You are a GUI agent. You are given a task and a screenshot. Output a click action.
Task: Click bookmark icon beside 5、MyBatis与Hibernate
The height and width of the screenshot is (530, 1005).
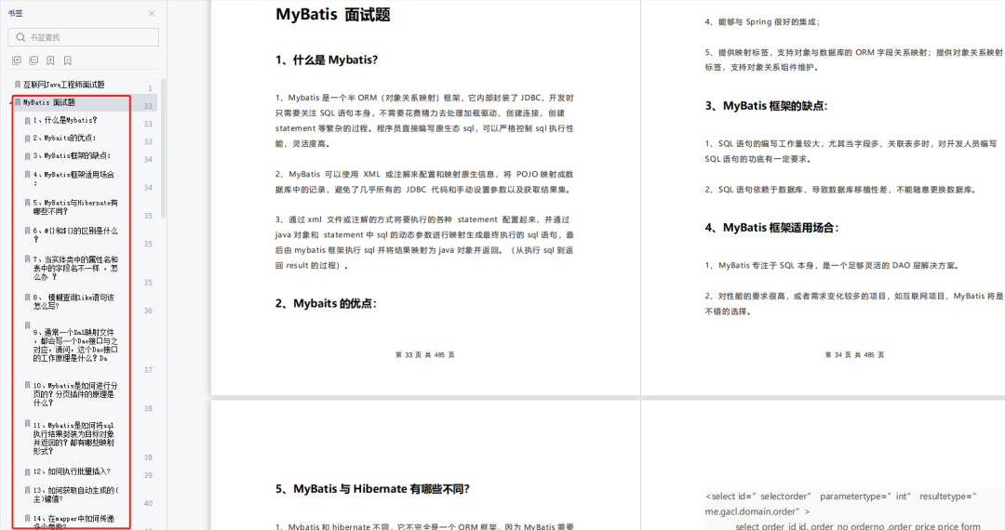click(x=28, y=203)
